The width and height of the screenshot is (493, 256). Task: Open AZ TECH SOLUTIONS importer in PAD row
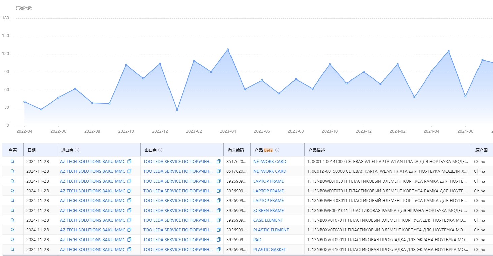[92, 240]
